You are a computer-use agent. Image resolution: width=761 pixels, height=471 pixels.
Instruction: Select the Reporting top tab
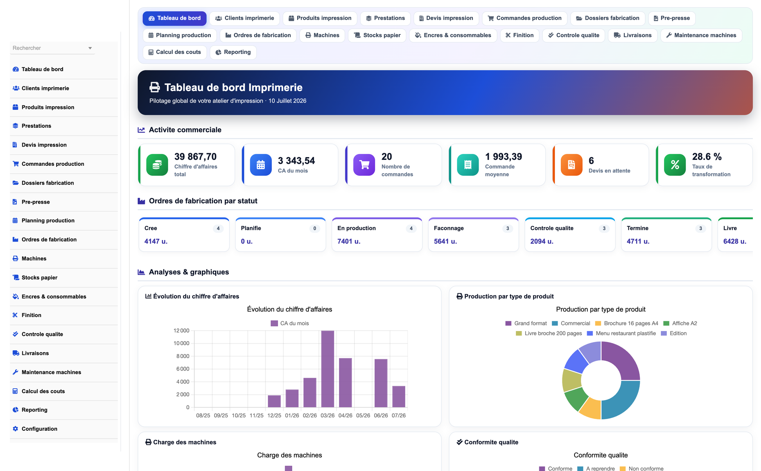[233, 52]
